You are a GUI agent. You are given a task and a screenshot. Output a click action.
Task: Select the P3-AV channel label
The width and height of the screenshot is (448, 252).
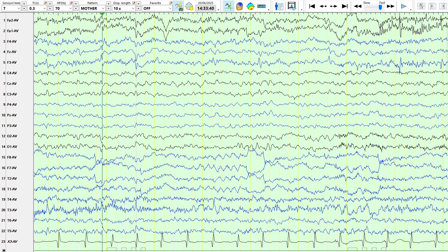tap(12, 126)
